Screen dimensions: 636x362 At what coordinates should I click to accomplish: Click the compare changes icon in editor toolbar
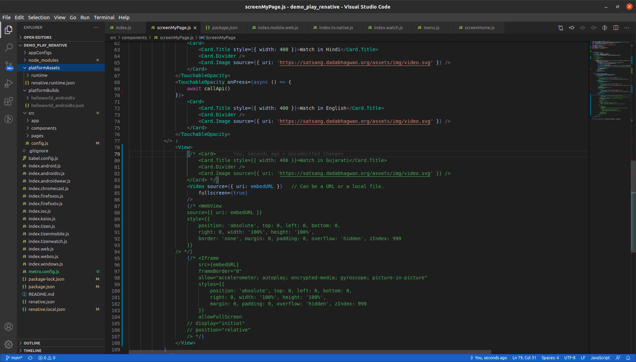[561, 28]
